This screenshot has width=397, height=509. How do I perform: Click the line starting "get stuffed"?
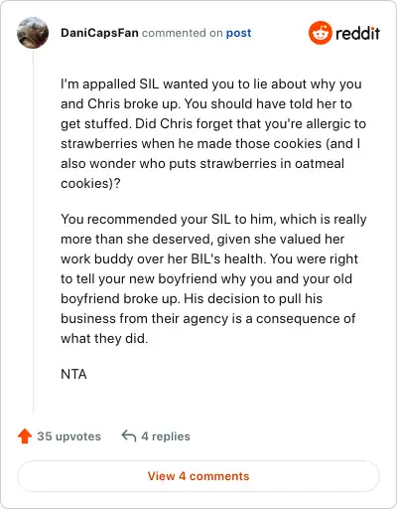point(213,123)
